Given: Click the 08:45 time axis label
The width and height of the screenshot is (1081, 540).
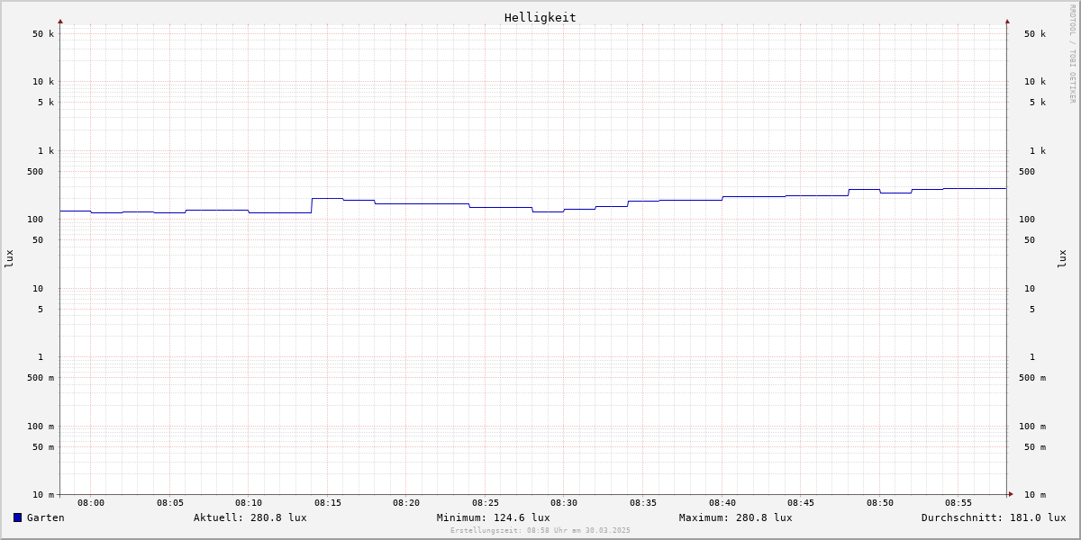Looking at the screenshot, I should click(x=801, y=503).
